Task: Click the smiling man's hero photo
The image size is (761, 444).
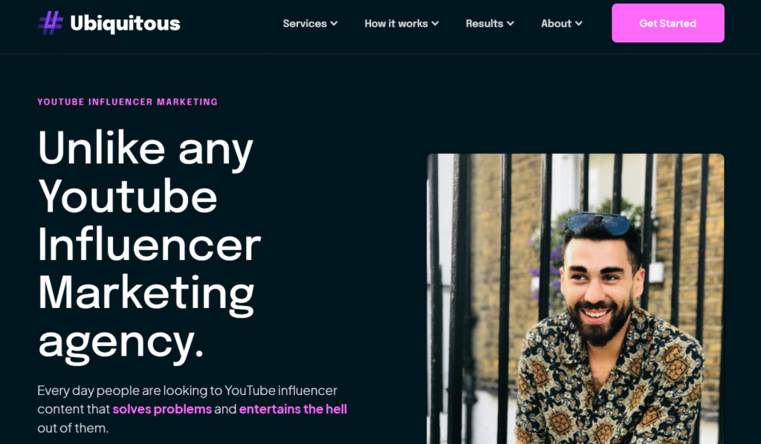Action: point(575,298)
